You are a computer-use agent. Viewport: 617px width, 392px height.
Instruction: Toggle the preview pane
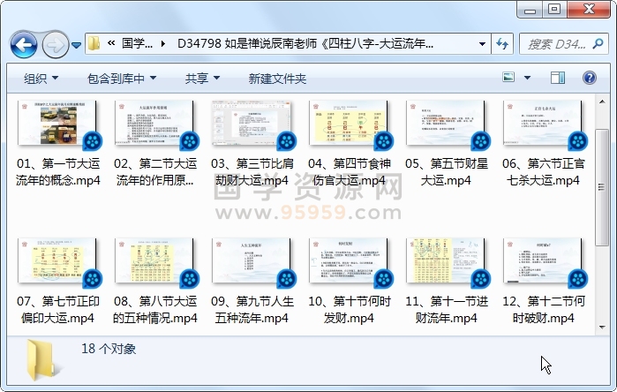click(558, 78)
